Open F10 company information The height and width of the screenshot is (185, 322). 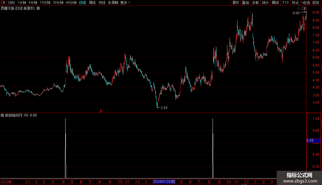(x=286, y=3)
